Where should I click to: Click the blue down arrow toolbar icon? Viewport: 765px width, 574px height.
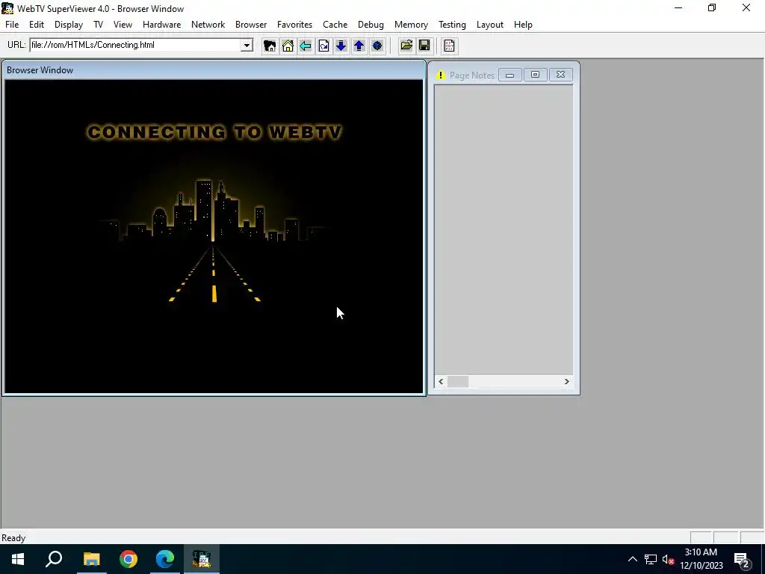341,46
